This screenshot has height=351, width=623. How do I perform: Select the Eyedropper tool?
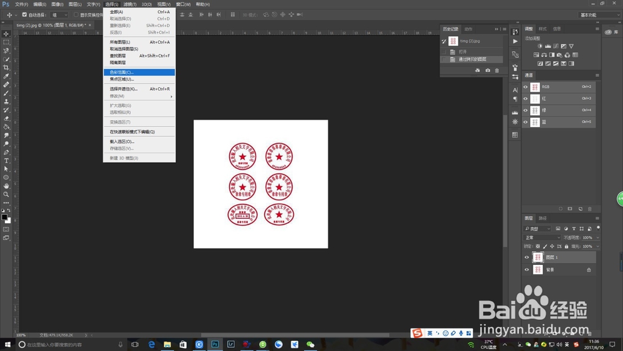point(6,76)
